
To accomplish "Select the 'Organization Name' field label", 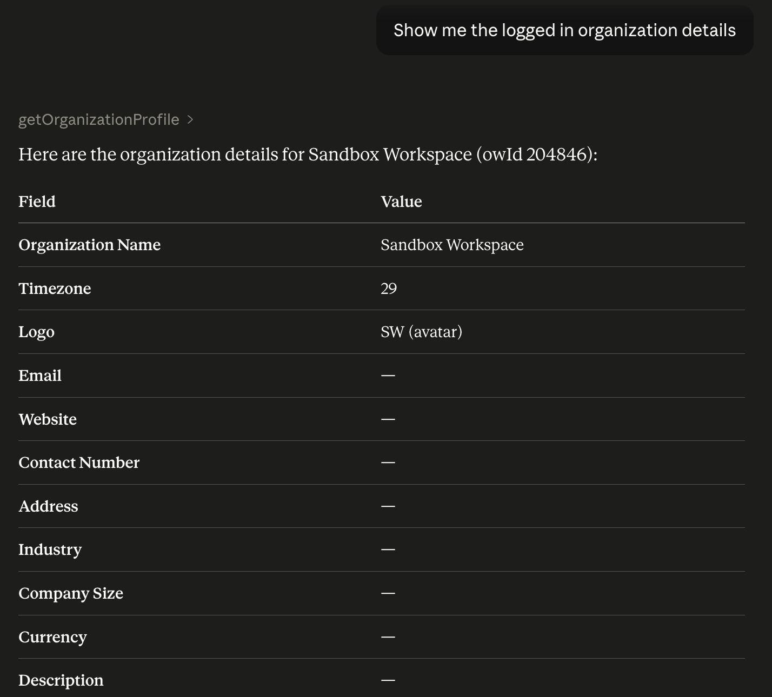I will tap(90, 245).
